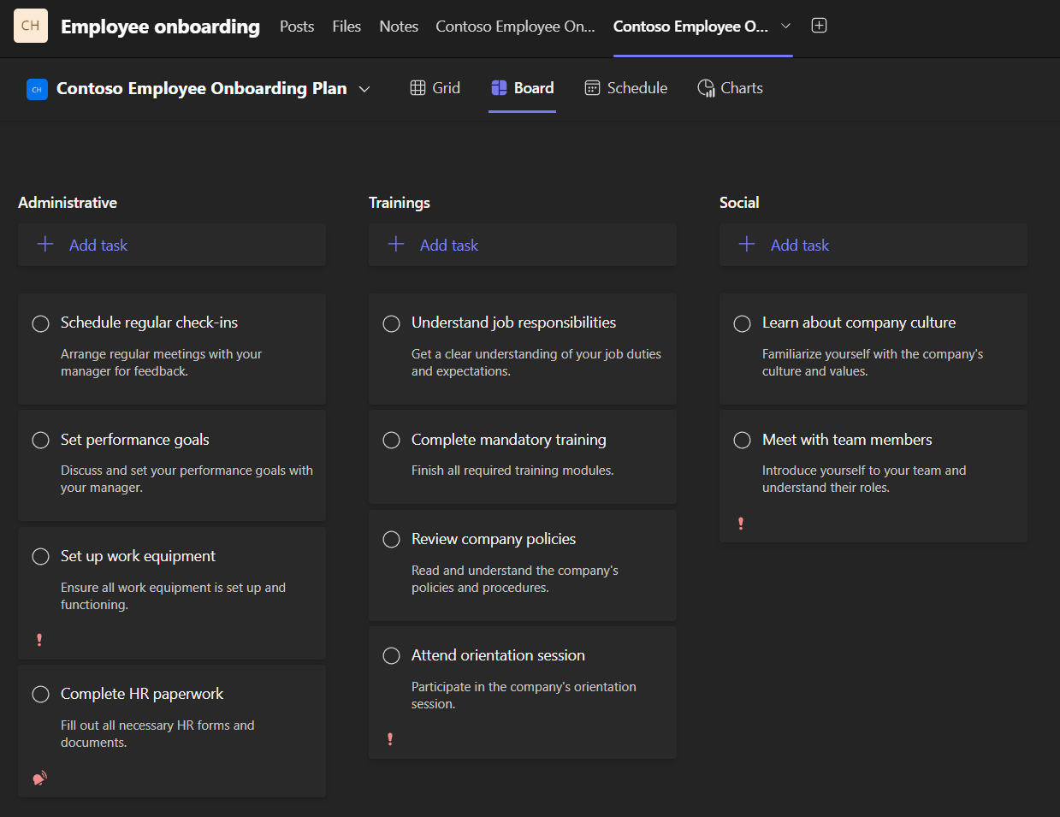Open the "Set performance goals" task card
Viewport: 1060px width, 817px height.
pyautogui.click(x=172, y=465)
